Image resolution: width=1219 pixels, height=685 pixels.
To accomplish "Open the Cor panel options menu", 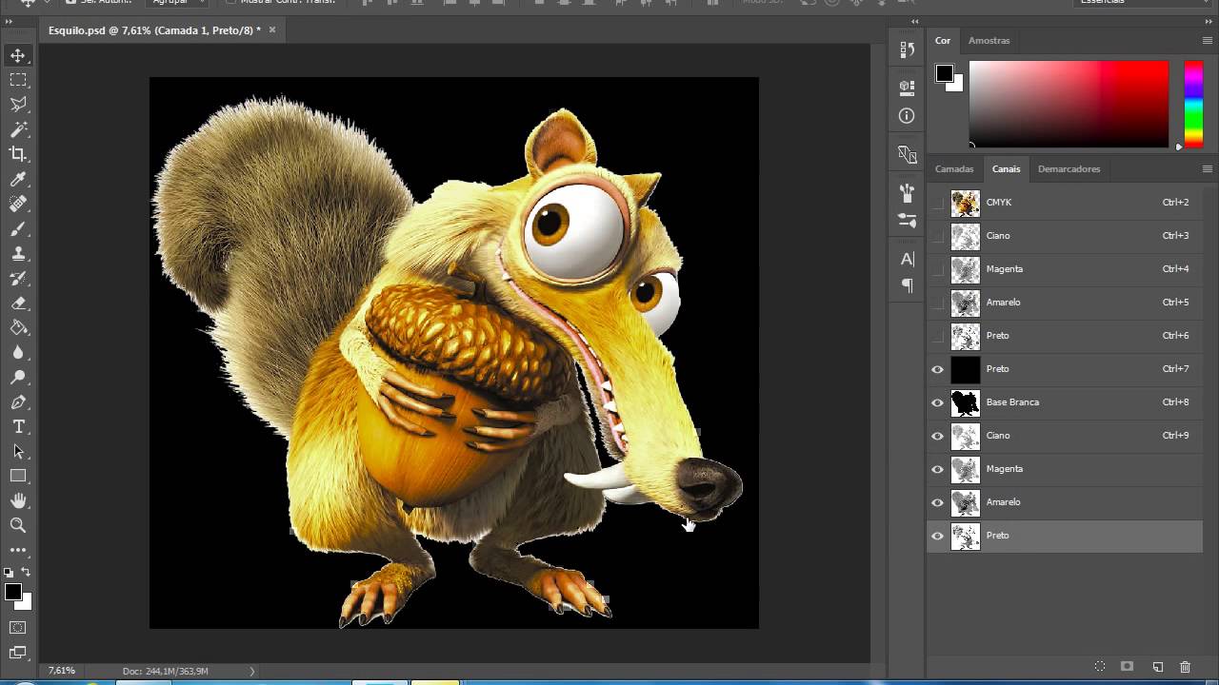I will pyautogui.click(x=1208, y=41).
